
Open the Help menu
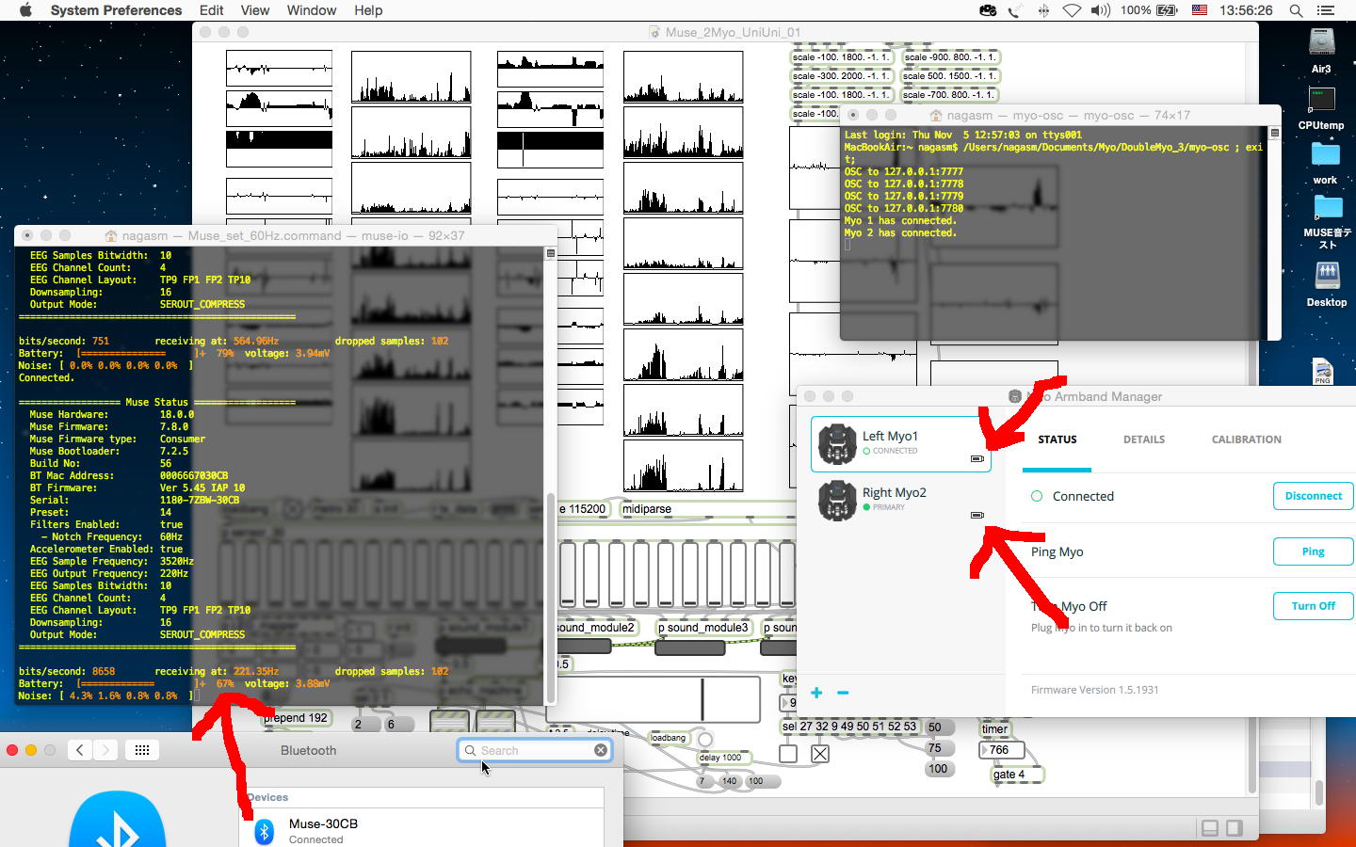pos(368,10)
